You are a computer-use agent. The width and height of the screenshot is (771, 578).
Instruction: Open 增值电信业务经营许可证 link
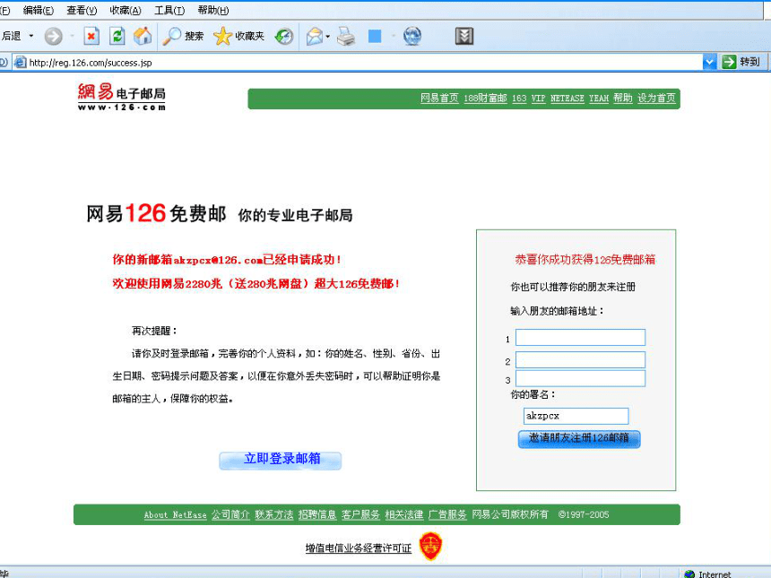pyautogui.click(x=359, y=548)
